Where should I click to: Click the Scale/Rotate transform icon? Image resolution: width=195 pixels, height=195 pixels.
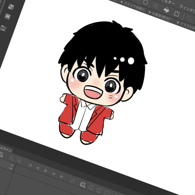click(177, 14)
